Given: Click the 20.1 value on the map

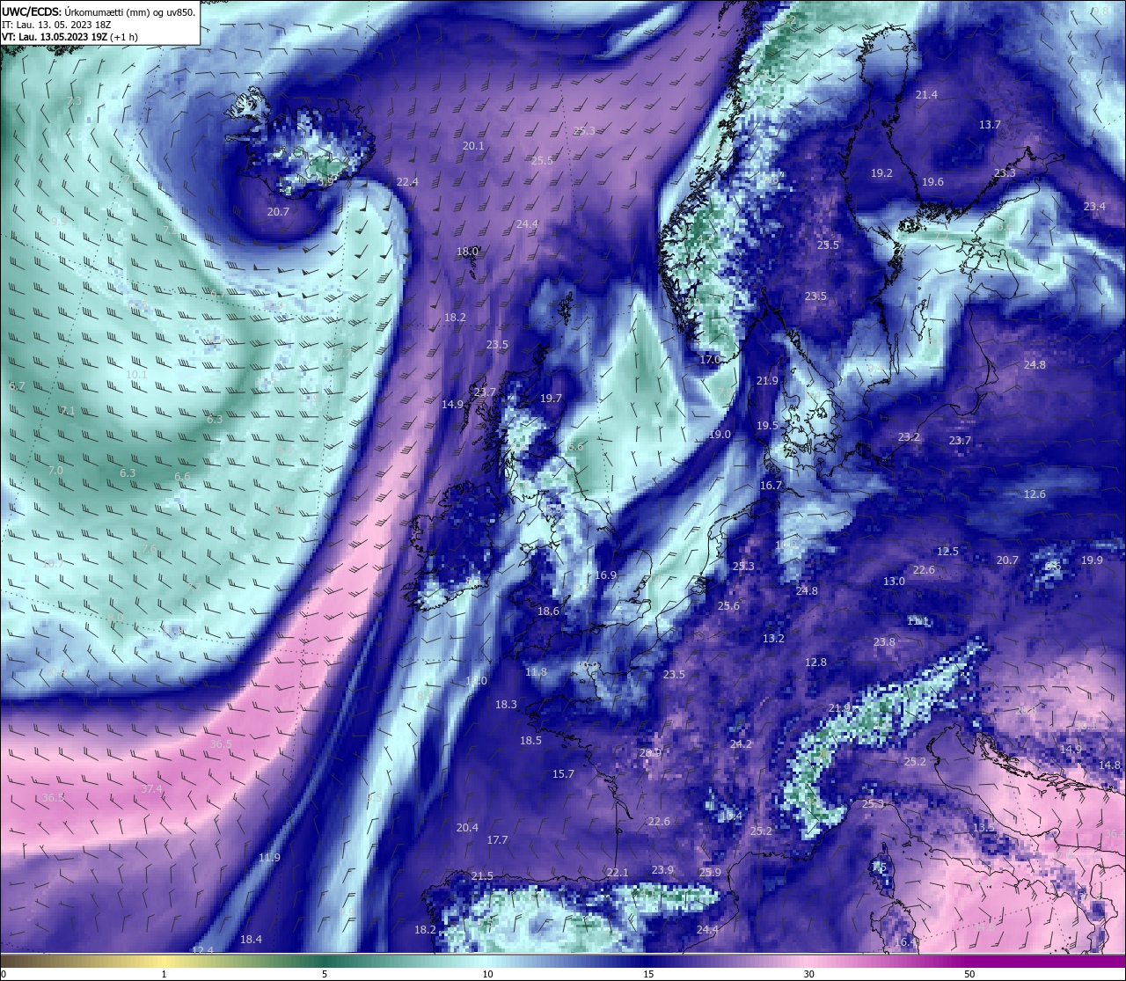Looking at the screenshot, I should click(473, 146).
